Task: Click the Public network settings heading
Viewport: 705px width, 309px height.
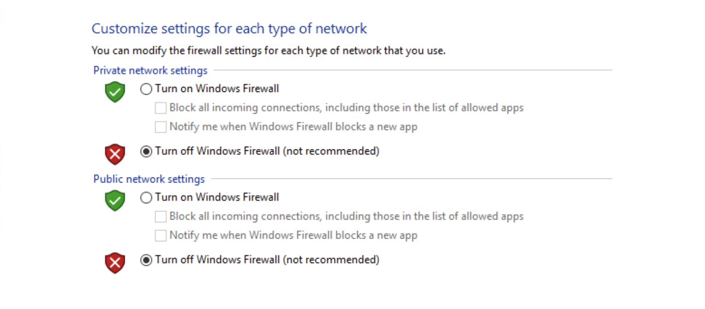Action: pos(149,179)
